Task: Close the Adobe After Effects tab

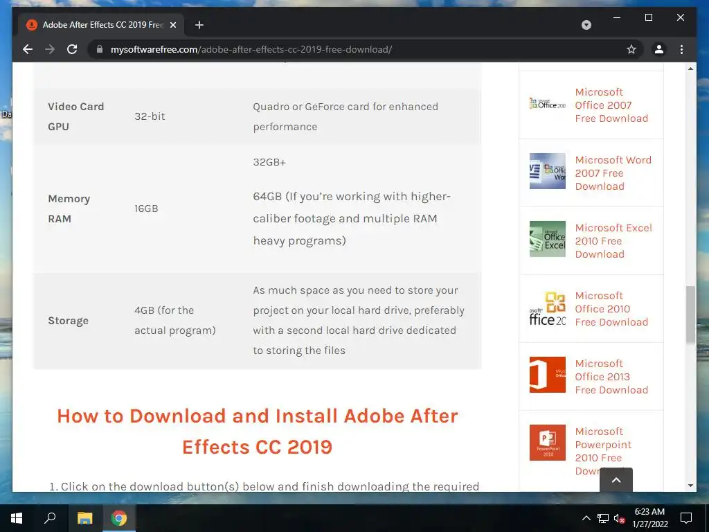Action: pyautogui.click(x=172, y=25)
